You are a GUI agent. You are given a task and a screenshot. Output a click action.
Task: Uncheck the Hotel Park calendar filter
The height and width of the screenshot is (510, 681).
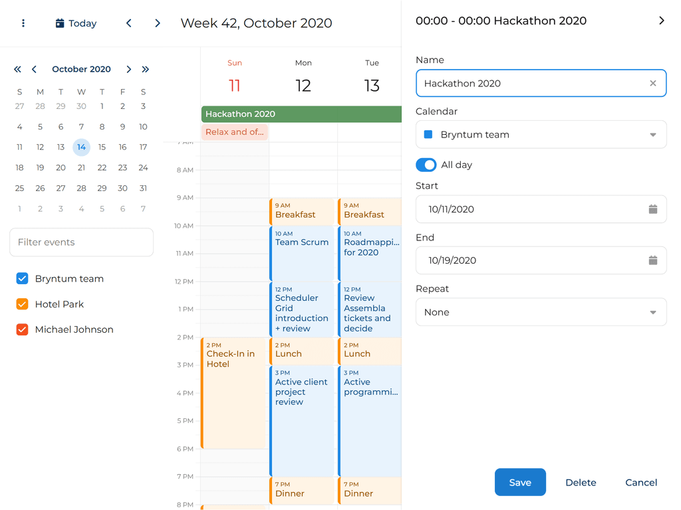click(22, 304)
